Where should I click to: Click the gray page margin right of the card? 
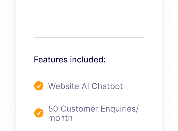[x=170, y=65]
